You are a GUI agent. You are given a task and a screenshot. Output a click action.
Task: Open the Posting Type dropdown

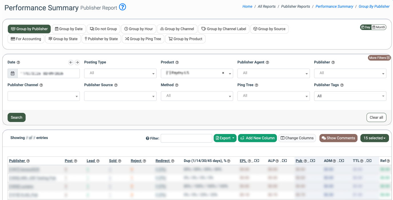[120, 73]
